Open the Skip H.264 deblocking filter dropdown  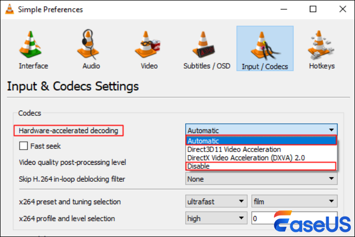(261, 179)
